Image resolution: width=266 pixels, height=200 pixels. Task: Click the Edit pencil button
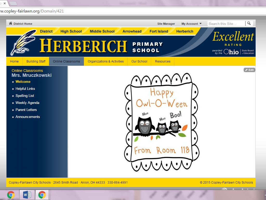249,70
